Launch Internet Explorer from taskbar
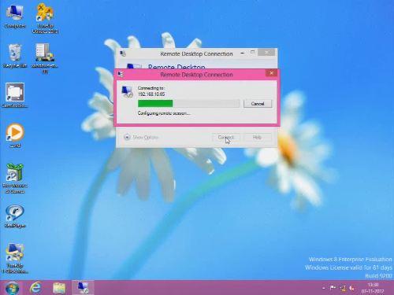394x295 pixels. [x=35, y=288]
